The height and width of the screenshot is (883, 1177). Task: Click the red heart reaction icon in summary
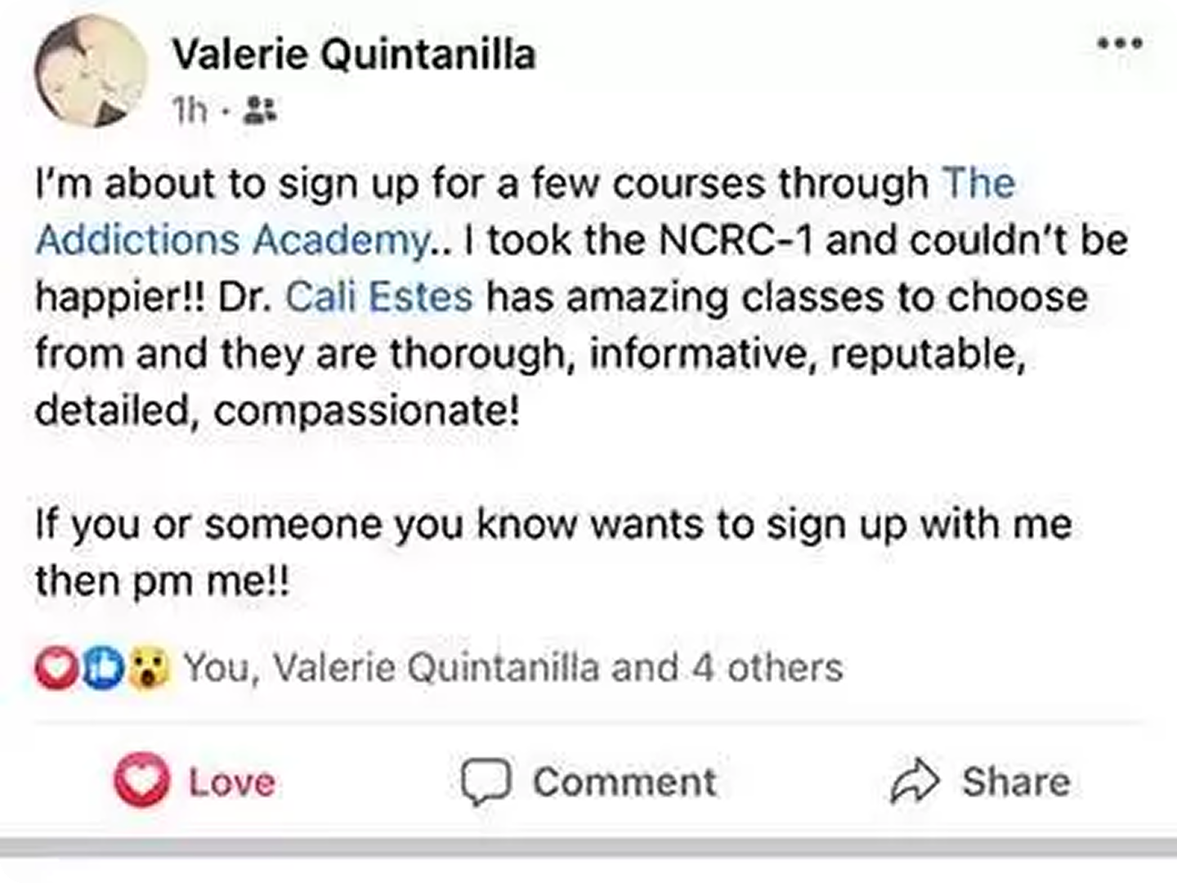pyautogui.click(x=56, y=668)
